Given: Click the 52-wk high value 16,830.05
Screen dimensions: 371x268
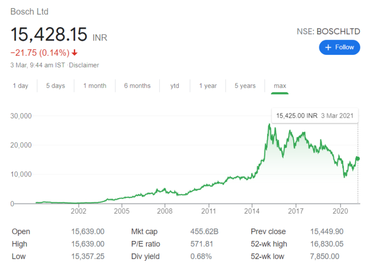Looking at the screenshot, I should (327, 244).
